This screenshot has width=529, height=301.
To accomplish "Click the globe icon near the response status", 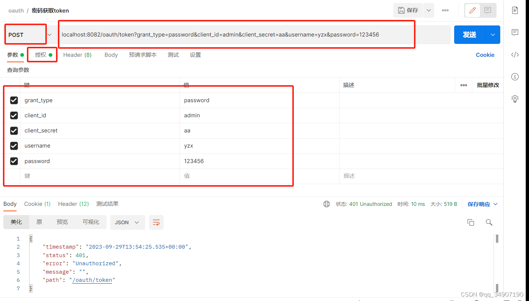I will tap(327, 204).
